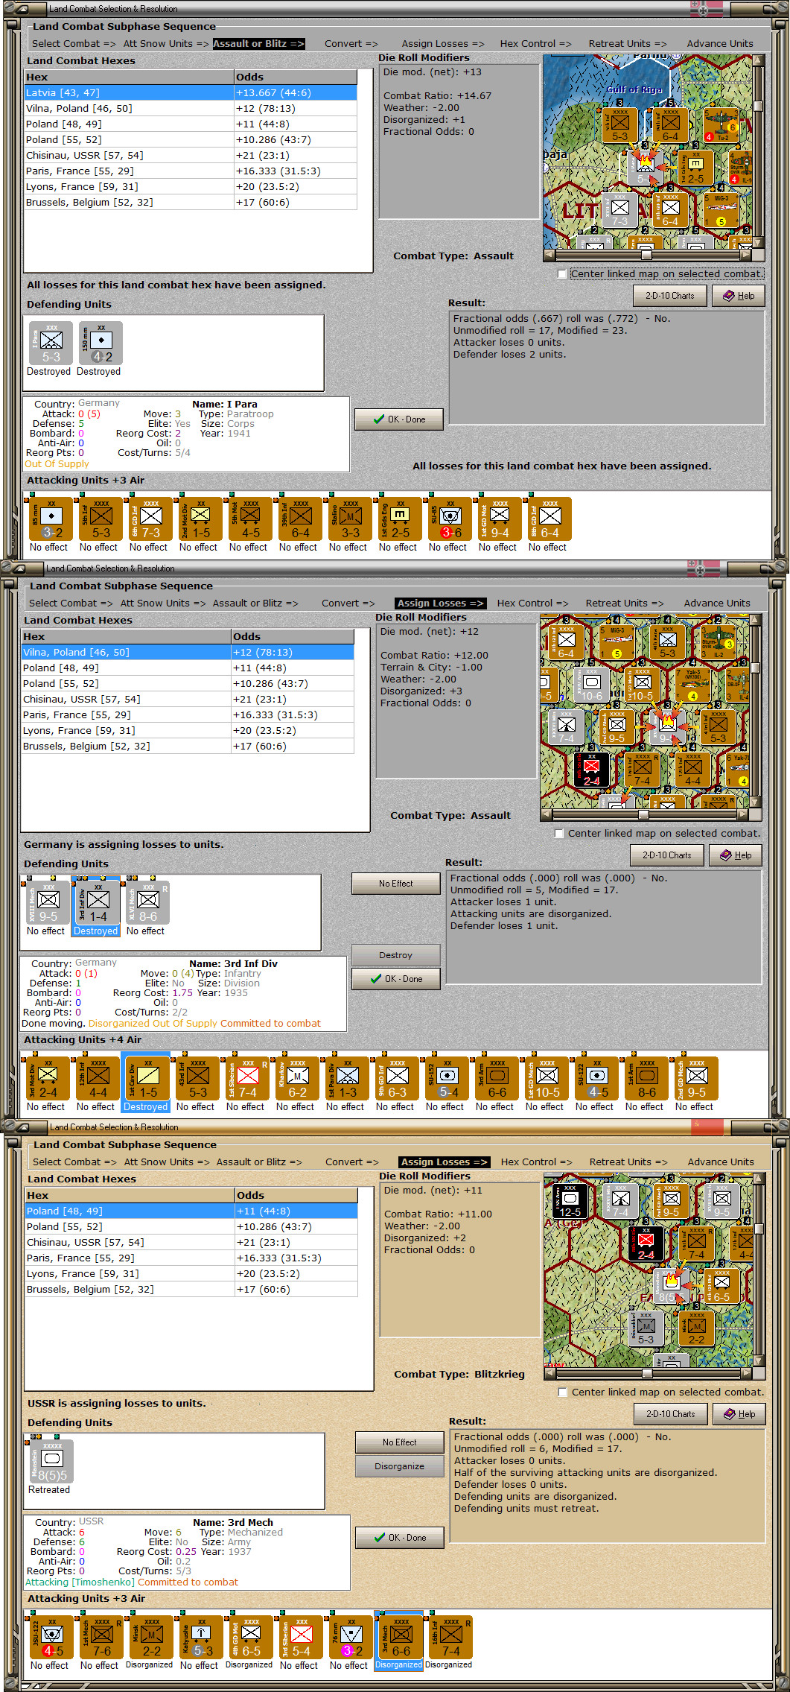The height and width of the screenshot is (1692, 790).
Task: Choose the 1st GD Mech 10-5 counter
Action: pos(547,1079)
